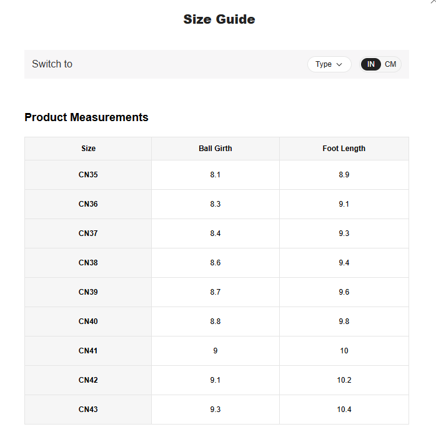436x442 pixels.
Task: Click the Ball Girth column header
Action: tap(216, 149)
